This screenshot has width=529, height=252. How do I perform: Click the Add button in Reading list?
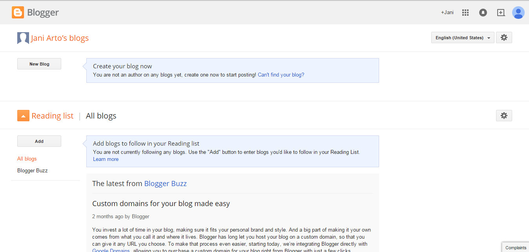(39, 141)
